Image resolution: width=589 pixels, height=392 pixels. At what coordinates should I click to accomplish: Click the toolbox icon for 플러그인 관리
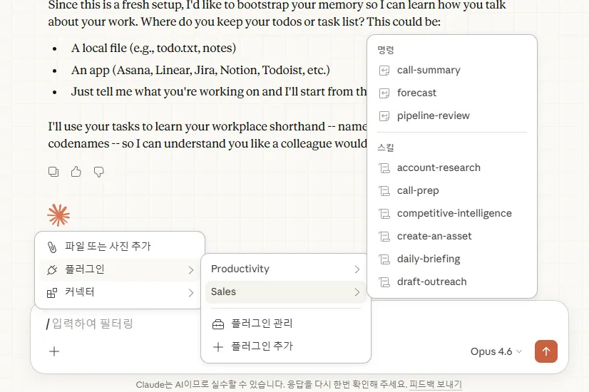click(x=218, y=324)
